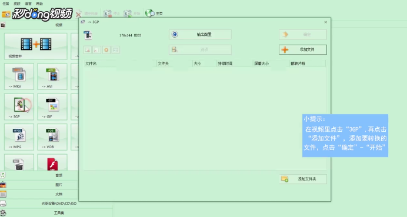This screenshot has height=217, width=407.
Task: Click the 添加文件 button
Action: (x=303, y=49)
